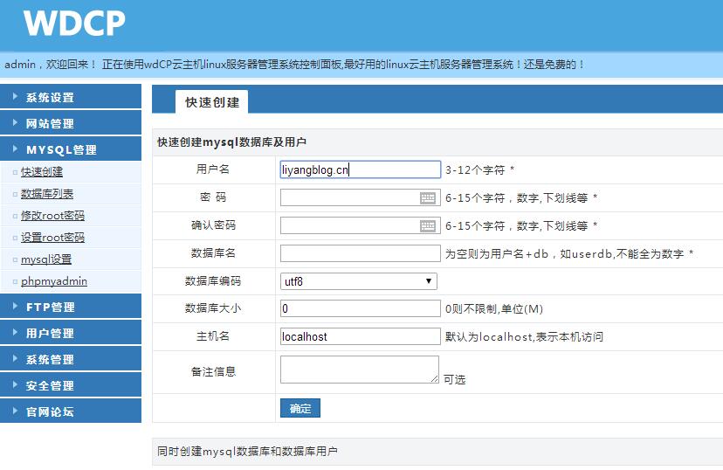Click the 确定 submit button
This screenshot has height=470, width=723.
300,408
